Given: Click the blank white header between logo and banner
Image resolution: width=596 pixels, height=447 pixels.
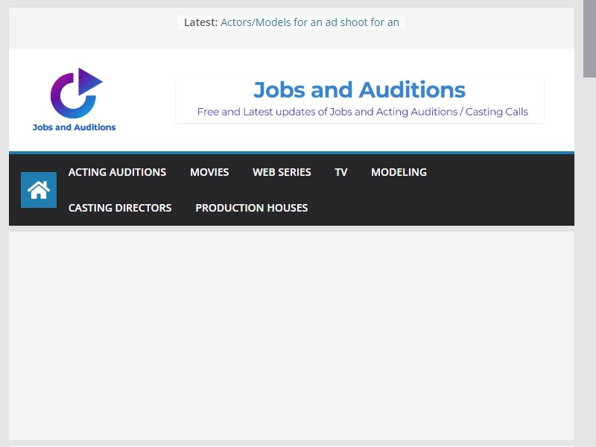Looking at the screenshot, I should coord(146,100).
